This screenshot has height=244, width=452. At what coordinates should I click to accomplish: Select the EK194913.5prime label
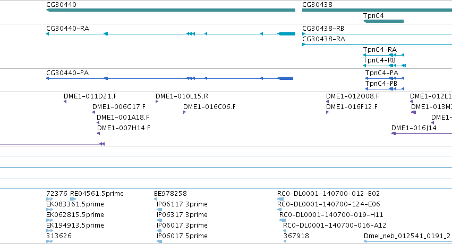[75, 225]
